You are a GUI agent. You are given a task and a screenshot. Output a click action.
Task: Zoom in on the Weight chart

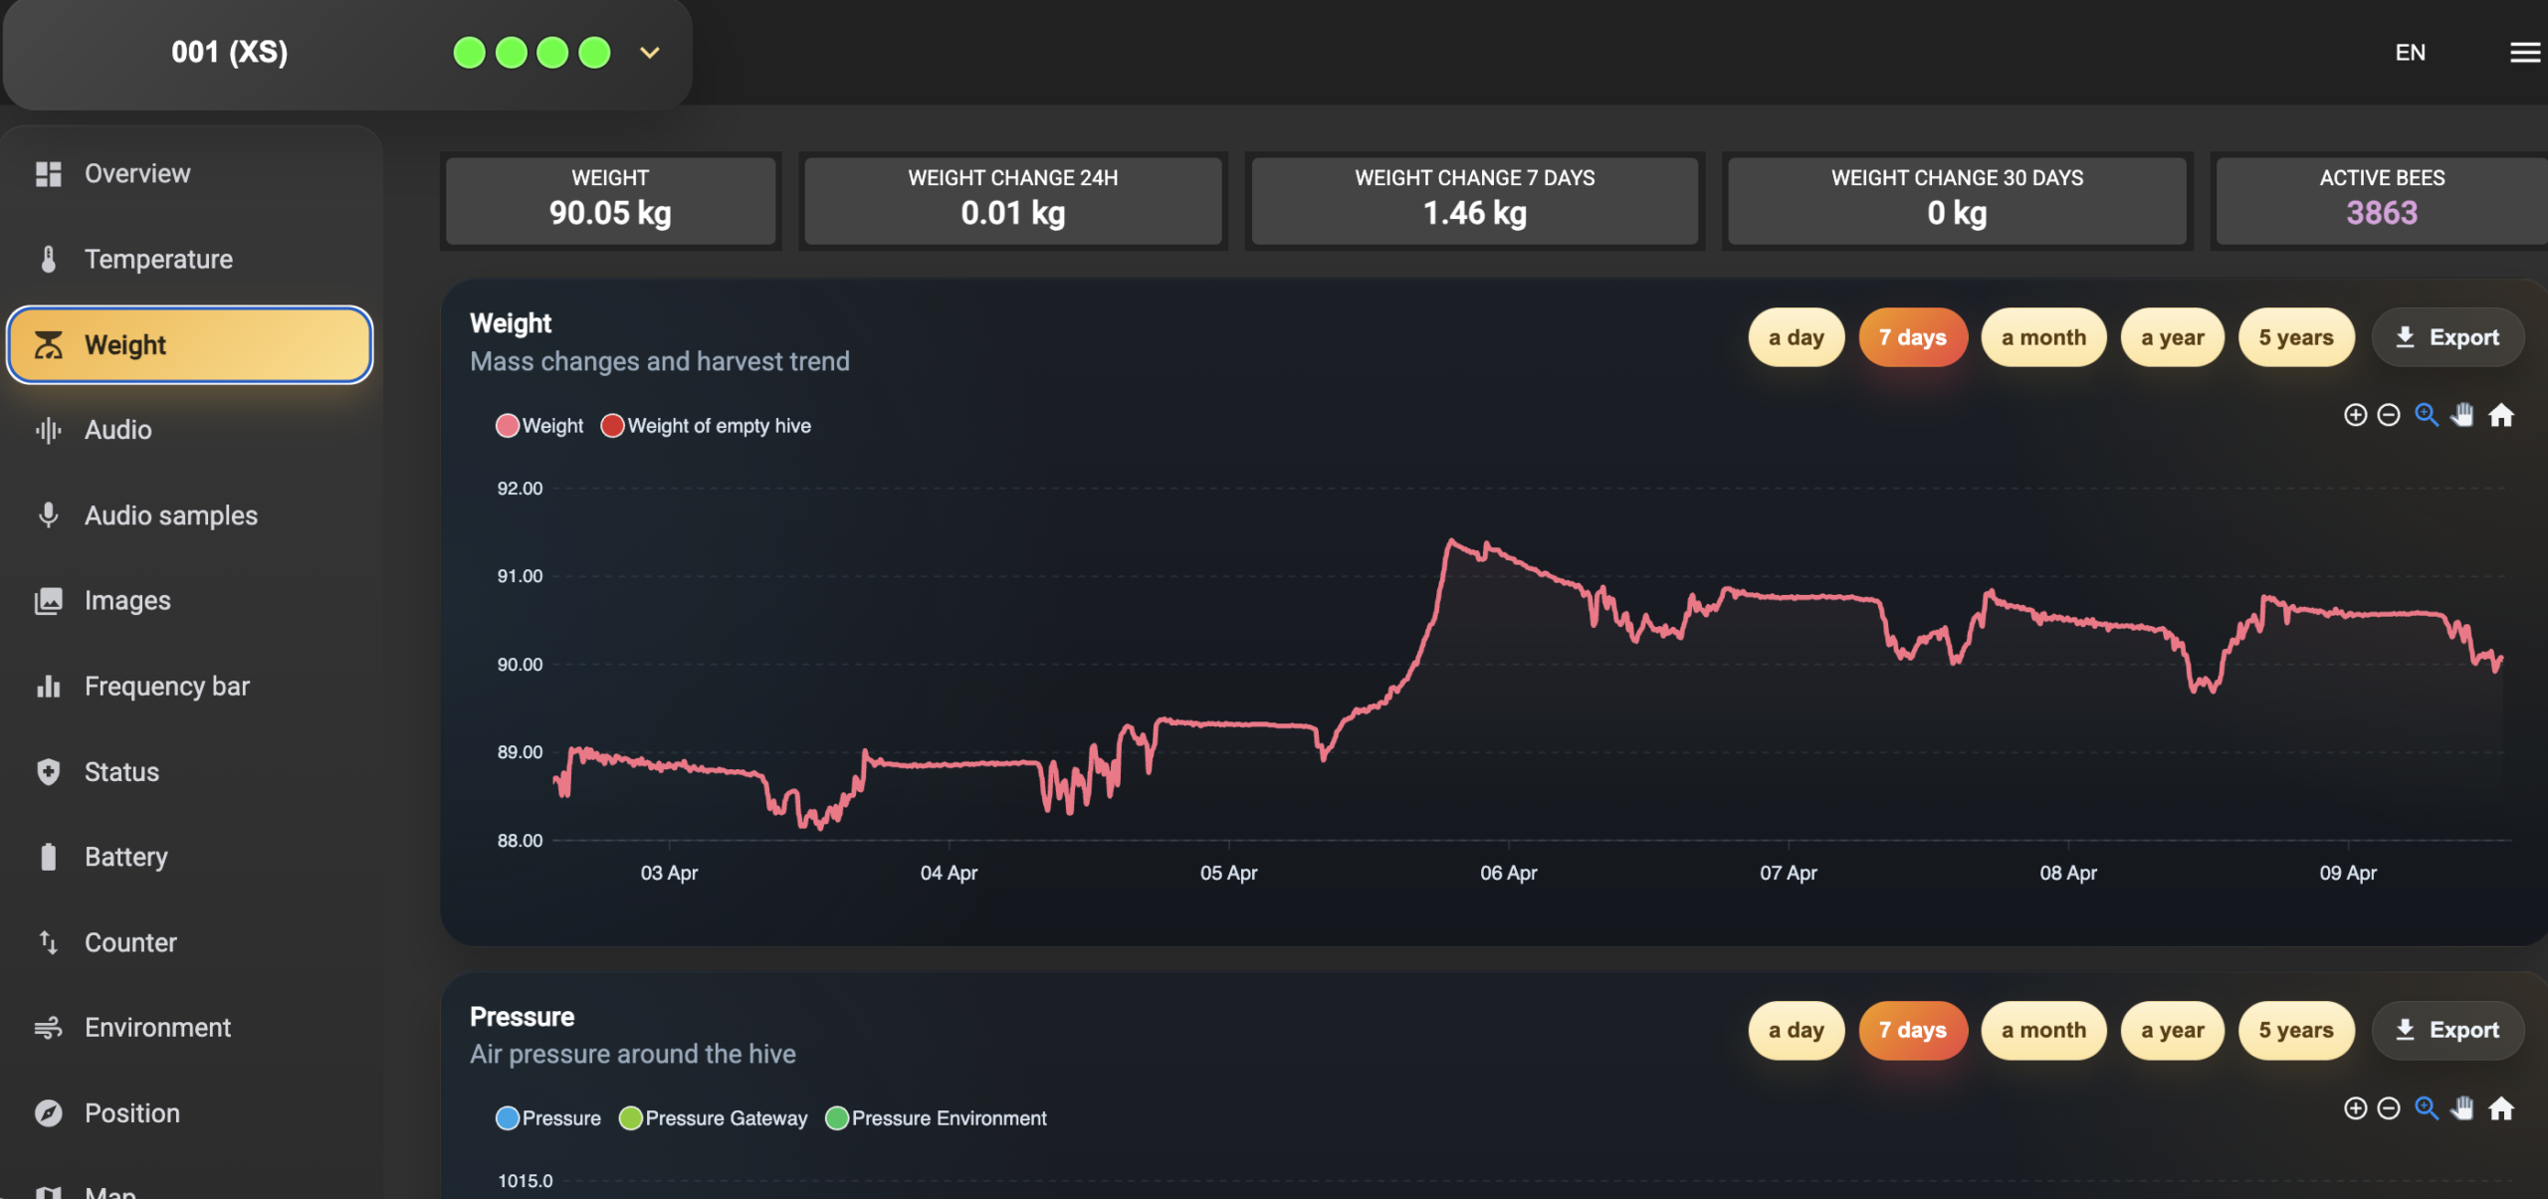[x=2355, y=415]
